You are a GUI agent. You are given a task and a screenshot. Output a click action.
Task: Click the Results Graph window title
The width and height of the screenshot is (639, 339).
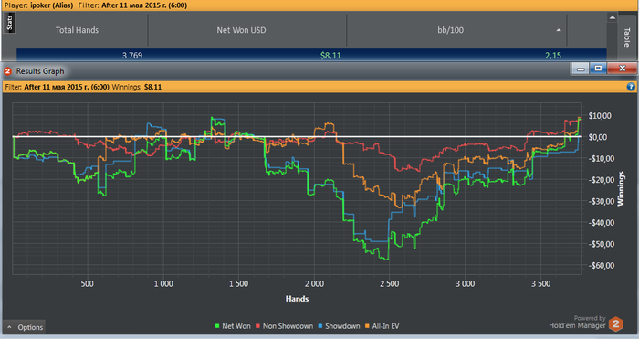[x=40, y=71]
